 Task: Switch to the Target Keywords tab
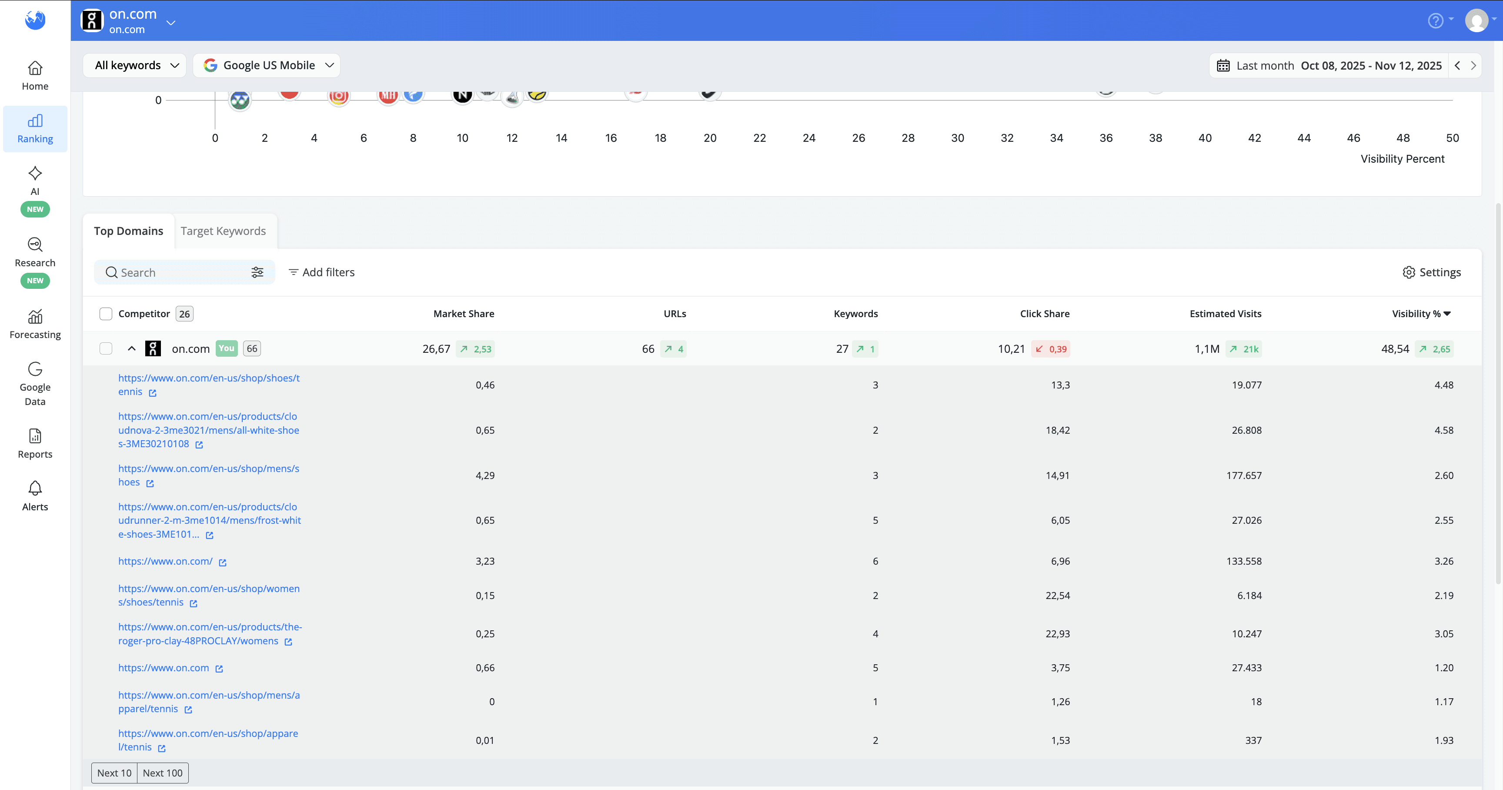pyautogui.click(x=223, y=231)
